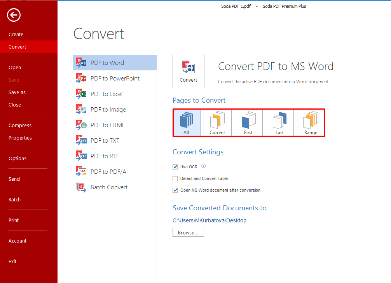The width and height of the screenshot is (391, 283).
Task: Open Account in the sidebar
Action: 17,241
